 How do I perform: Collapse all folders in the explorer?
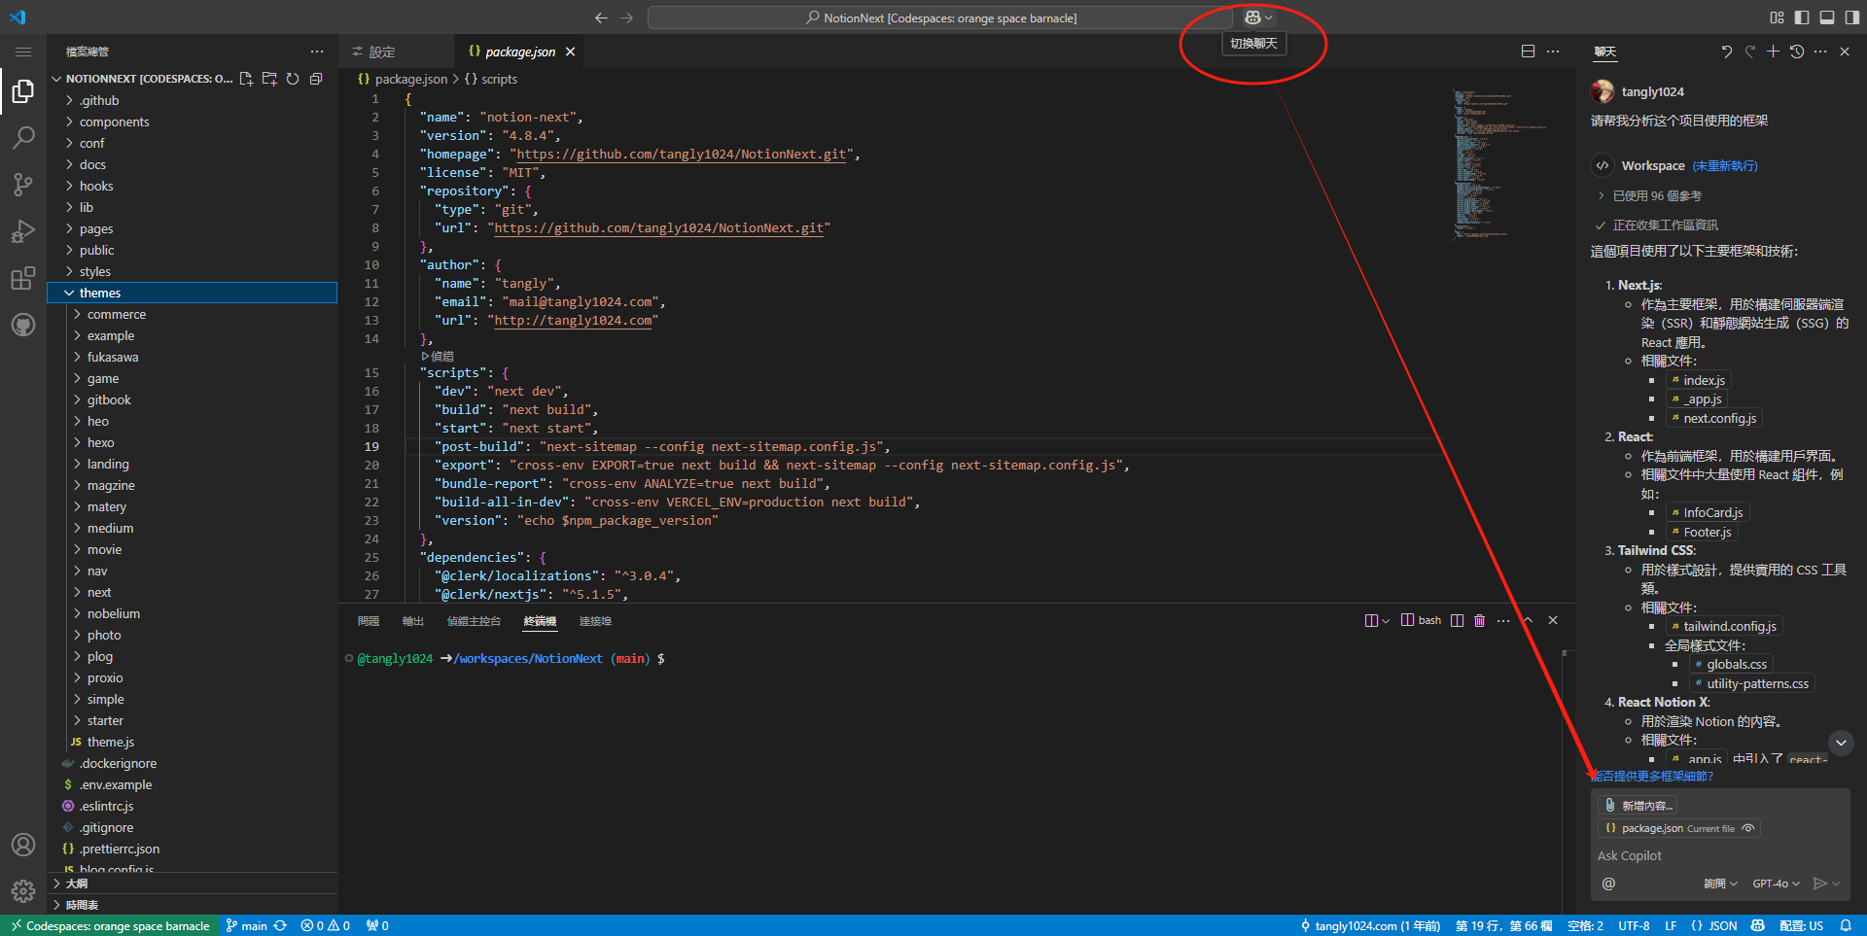coord(316,79)
